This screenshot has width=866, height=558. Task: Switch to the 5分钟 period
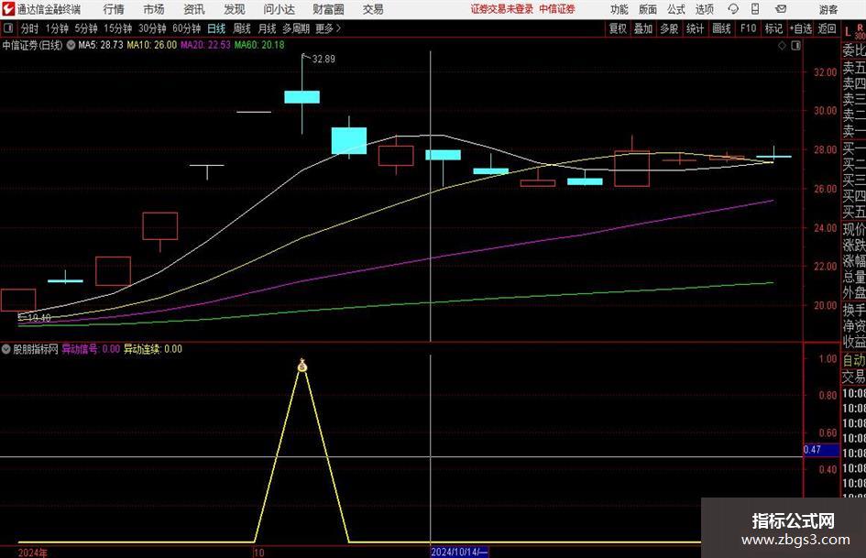pyautogui.click(x=86, y=28)
